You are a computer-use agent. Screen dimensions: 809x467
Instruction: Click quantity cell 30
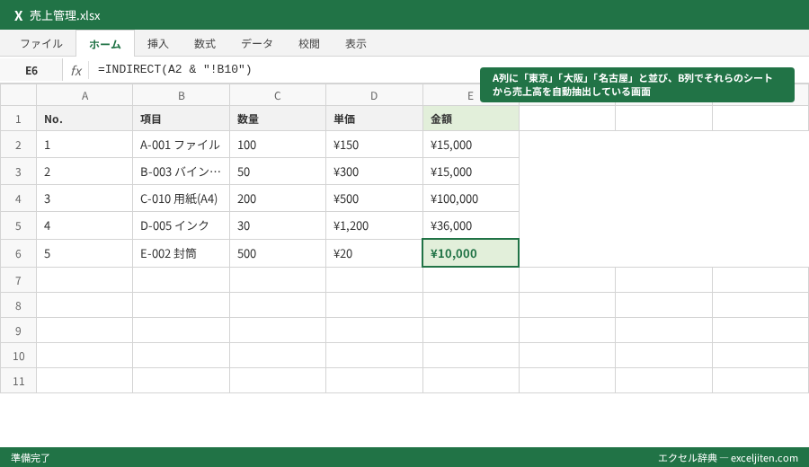pos(278,225)
